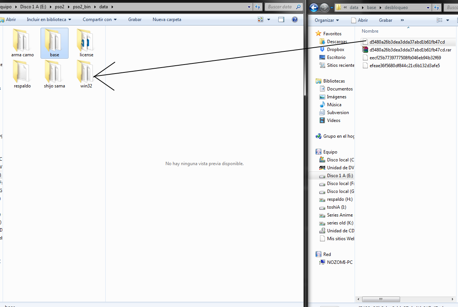Screen dimensions: 458x307
Task: Sort files by Nombre column header
Action: pyautogui.click(x=370, y=31)
